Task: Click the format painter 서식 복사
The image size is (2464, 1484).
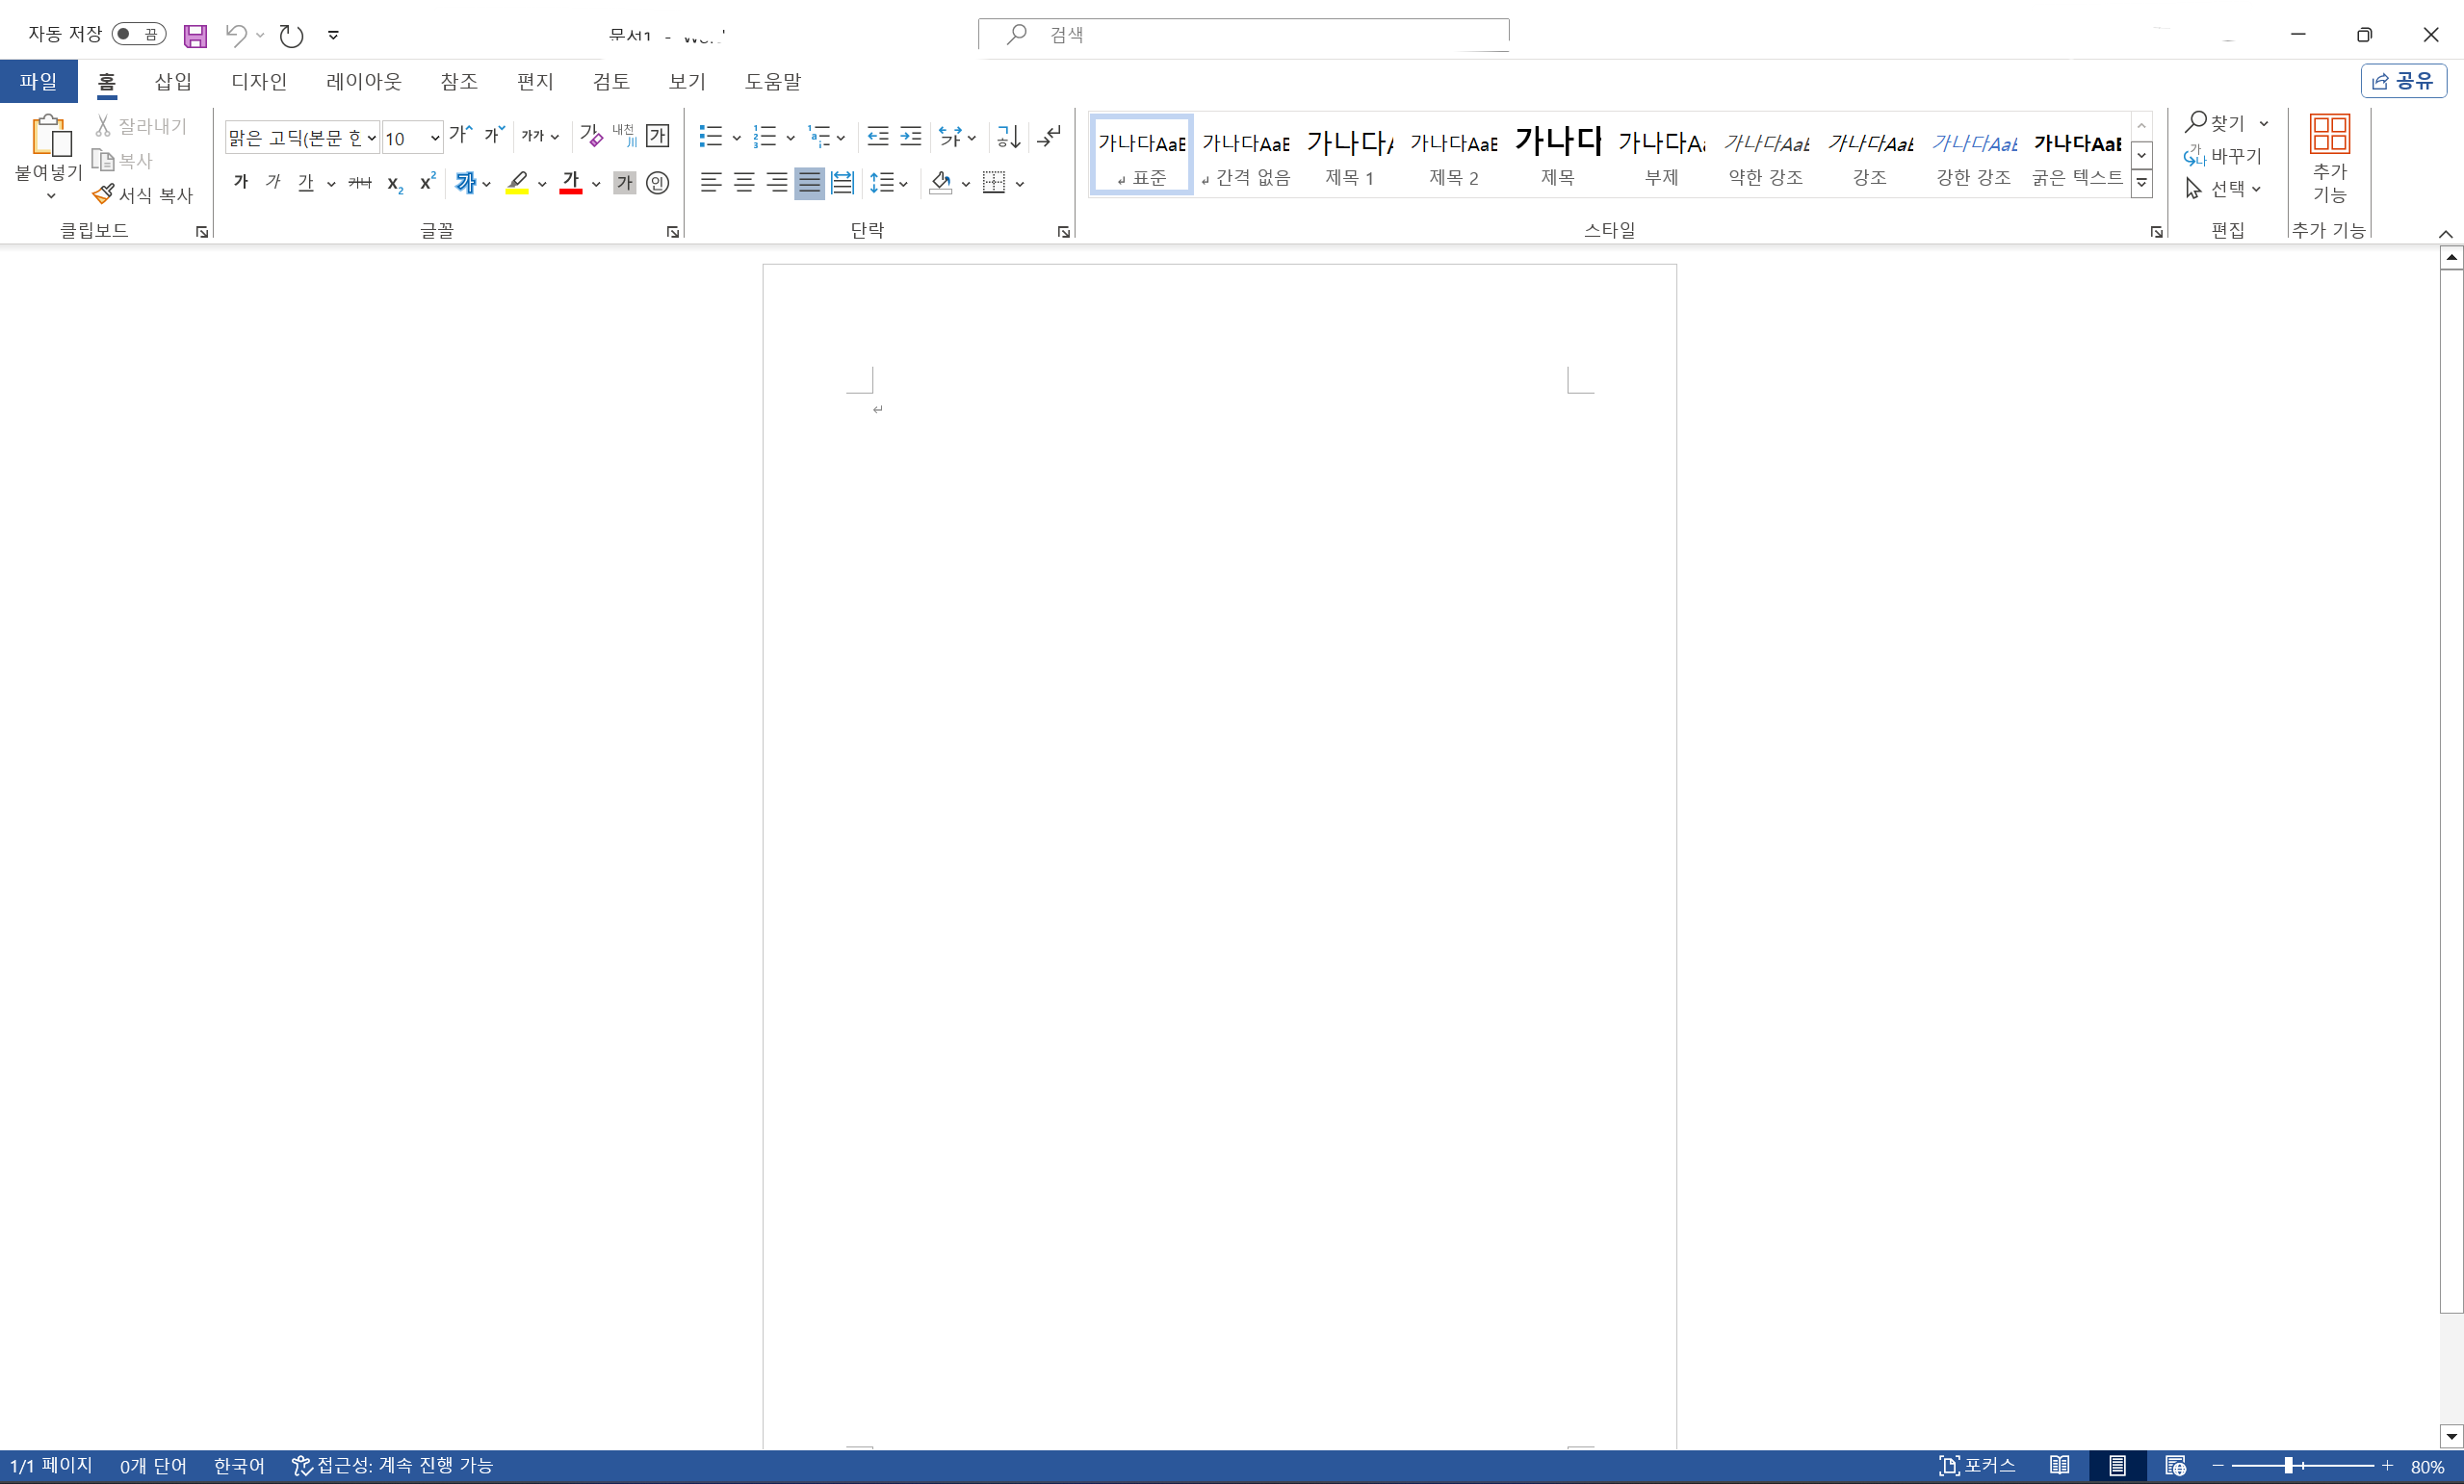Action: pos(142,193)
